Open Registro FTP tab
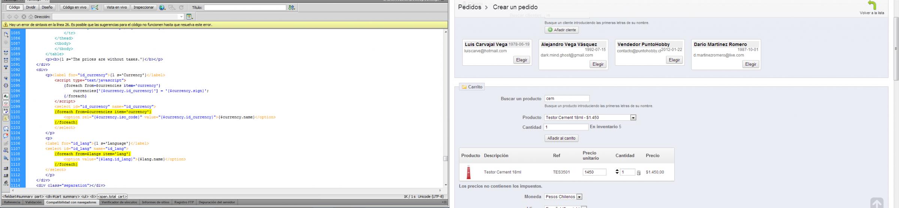The image size is (899, 208). [x=184, y=202]
